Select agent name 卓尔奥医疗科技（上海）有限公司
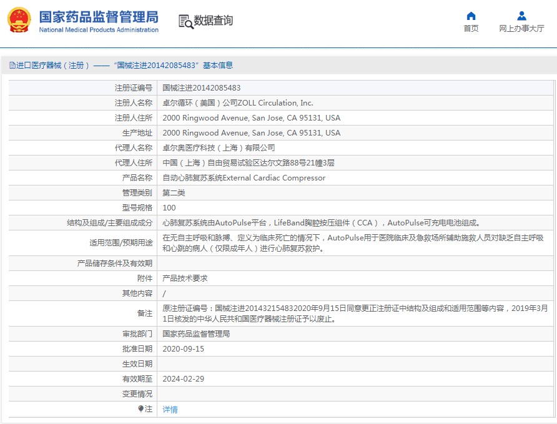 coord(219,148)
